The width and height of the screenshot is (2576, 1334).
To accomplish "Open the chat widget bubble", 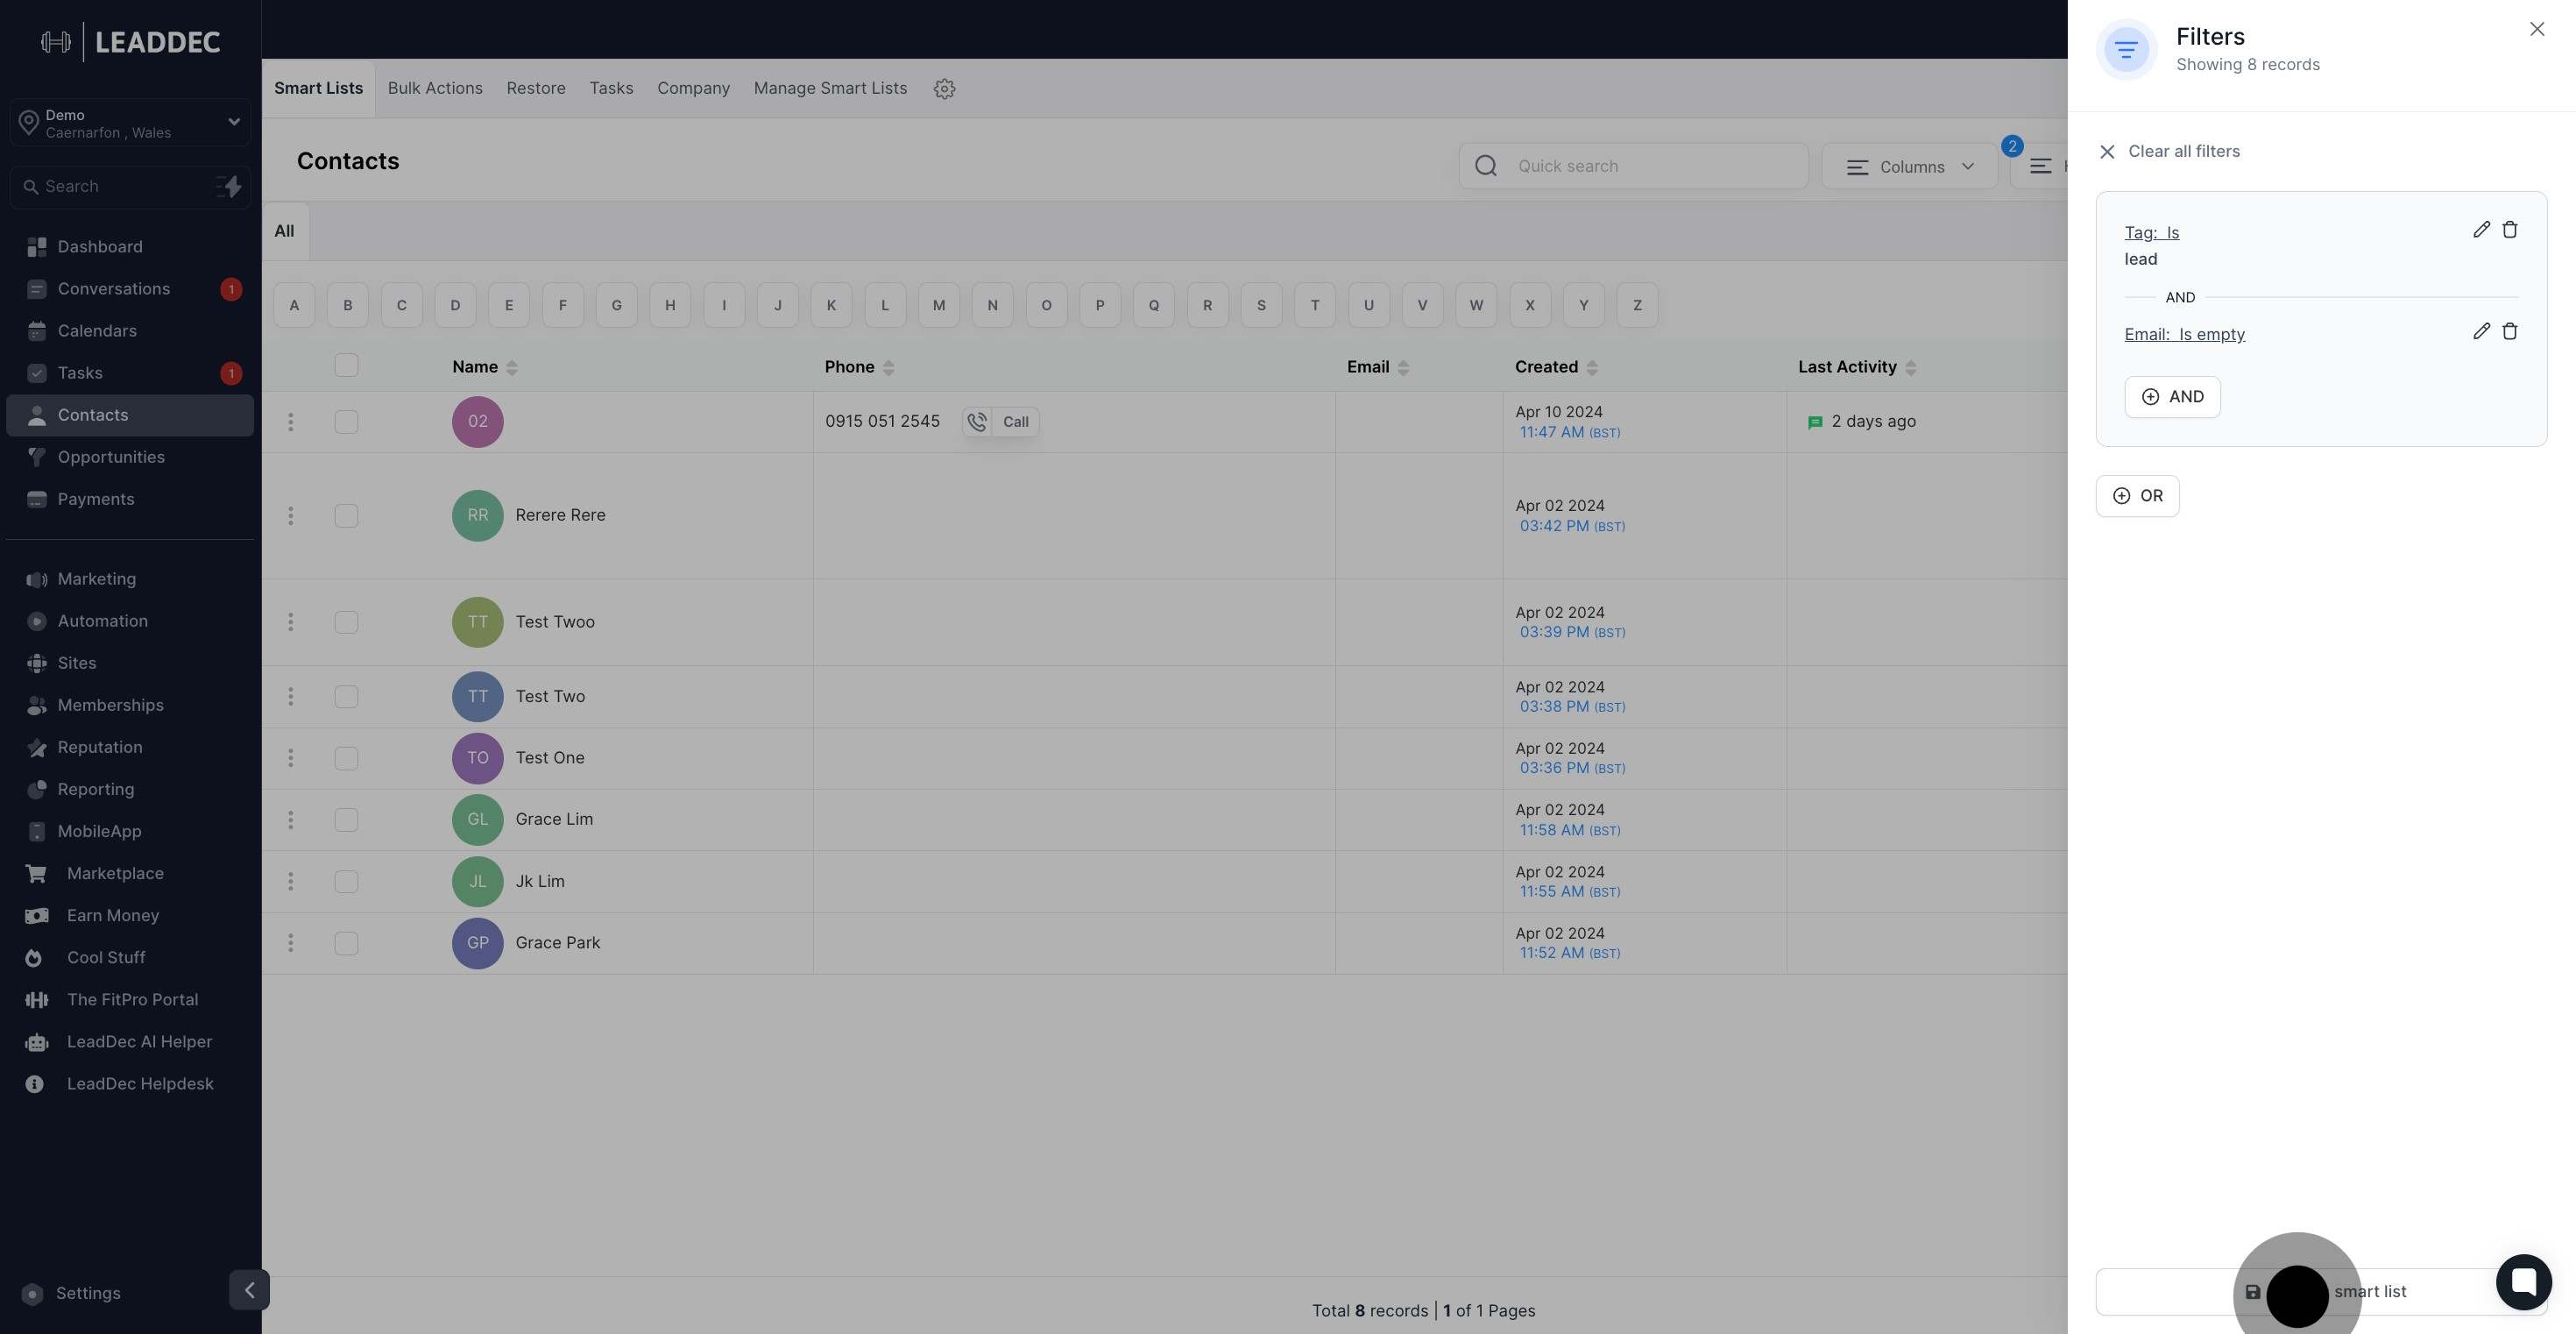I will [x=2523, y=1281].
